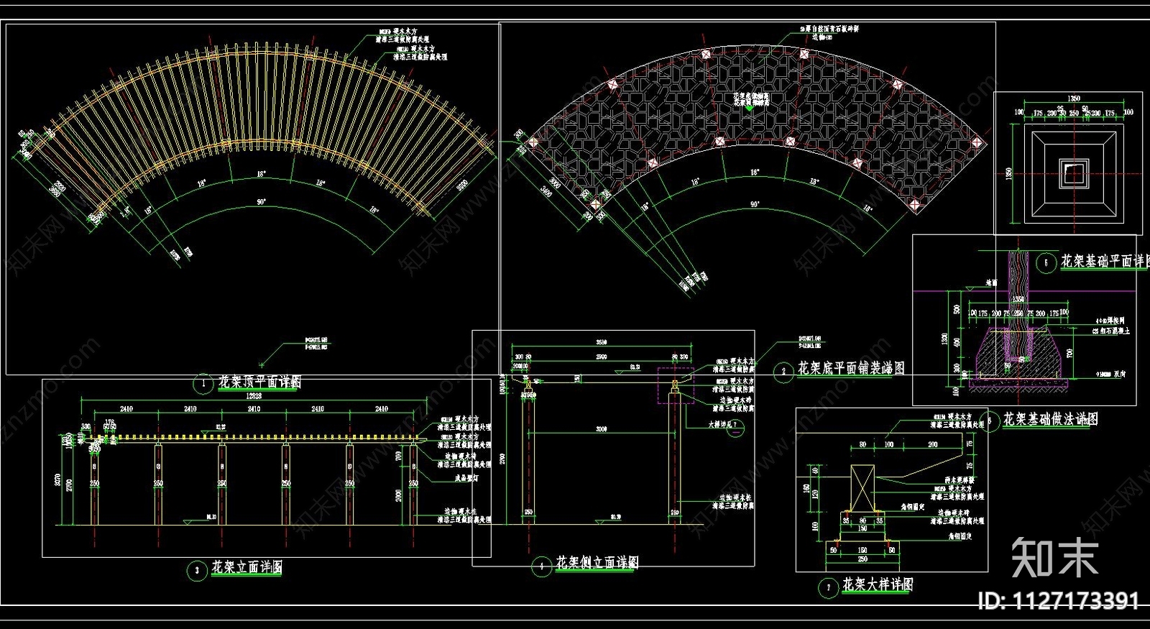This screenshot has height=629, width=1150.
Task: Click the numbered circle beside "花架顶平面详图"
Action: (204, 384)
